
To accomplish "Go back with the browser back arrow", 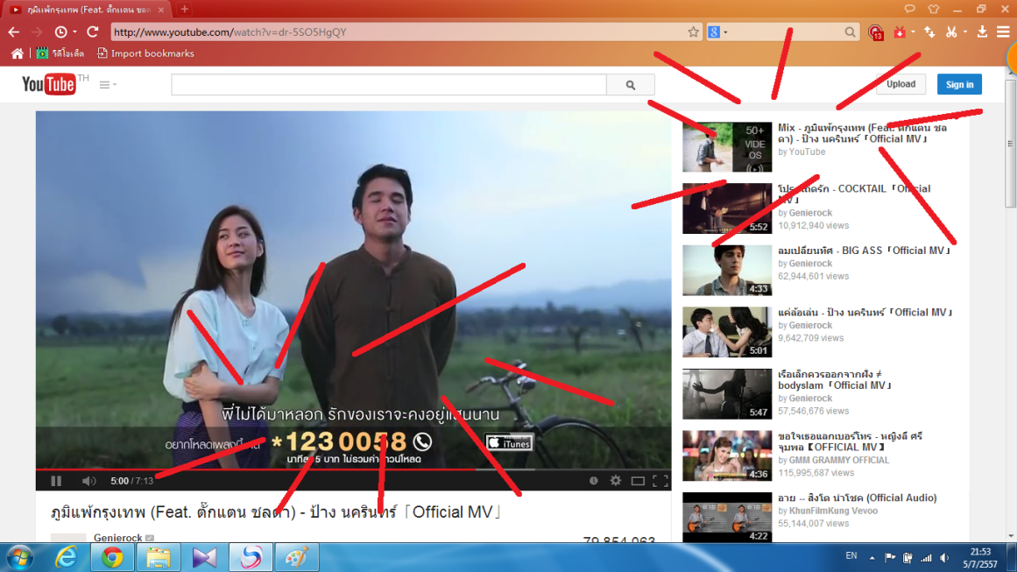I will 14,32.
